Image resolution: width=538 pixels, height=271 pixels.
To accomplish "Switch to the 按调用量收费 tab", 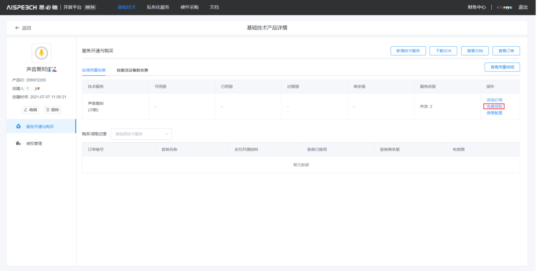I will point(94,70).
